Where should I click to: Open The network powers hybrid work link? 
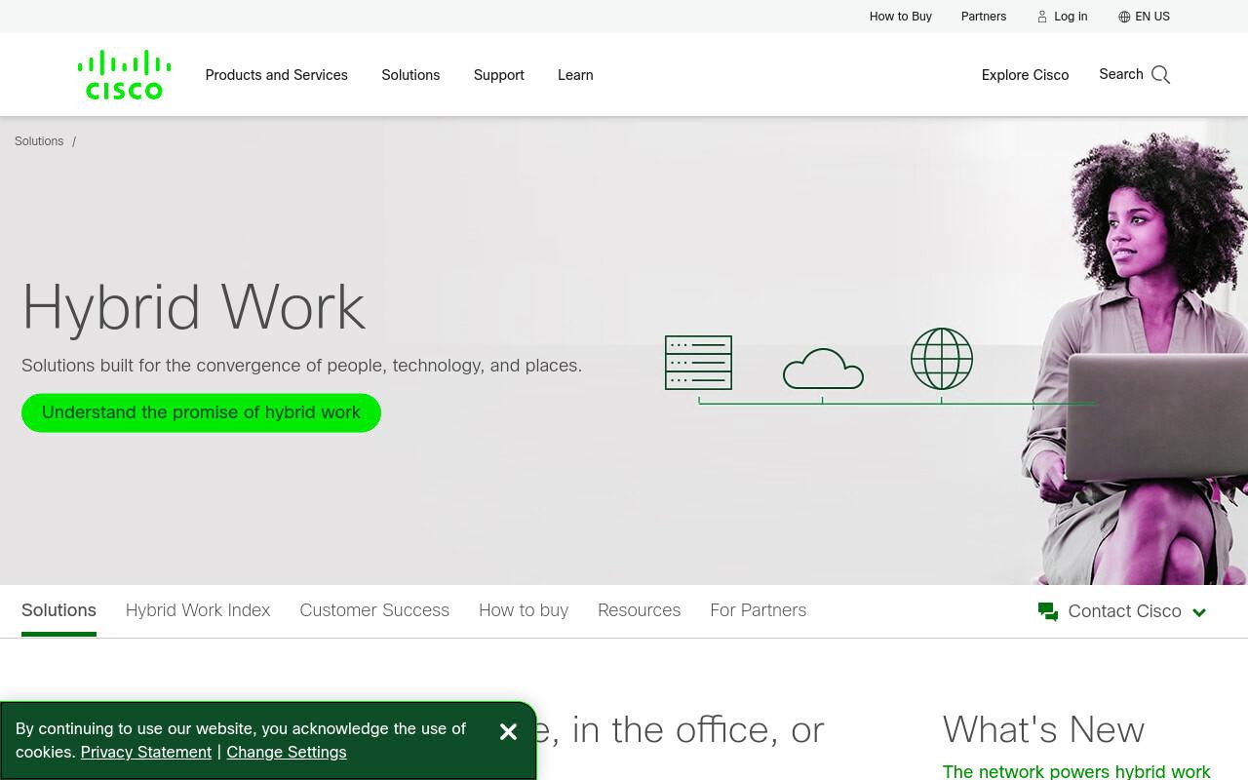tap(1076, 771)
